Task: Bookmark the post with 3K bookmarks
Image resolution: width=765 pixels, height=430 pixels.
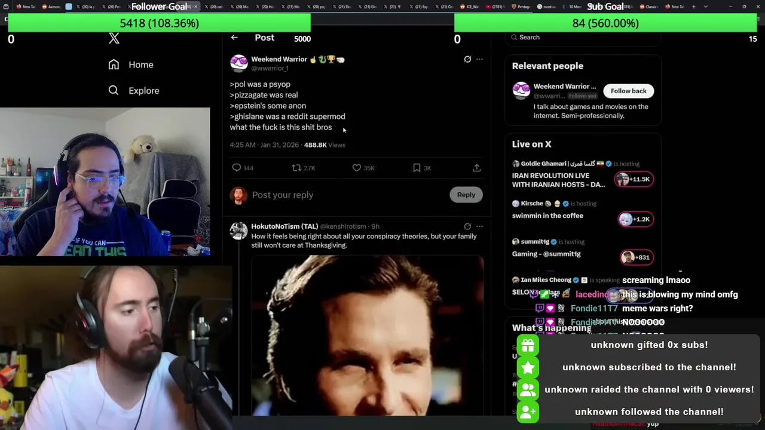Action: pyautogui.click(x=417, y=168)
